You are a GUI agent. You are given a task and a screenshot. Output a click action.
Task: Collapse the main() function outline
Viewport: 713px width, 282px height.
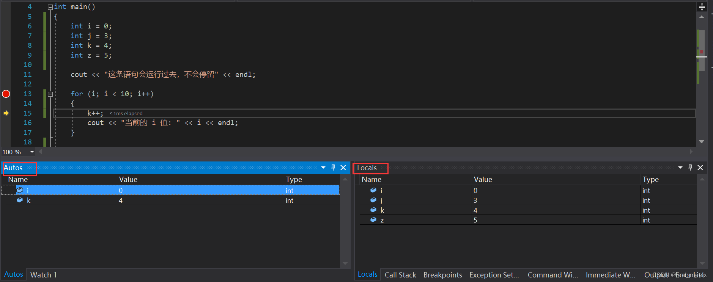click(x=50, y=7)
